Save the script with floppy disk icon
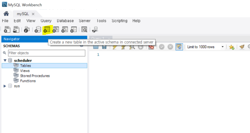This screenshot has width=250, height=133. click(104, 47)
